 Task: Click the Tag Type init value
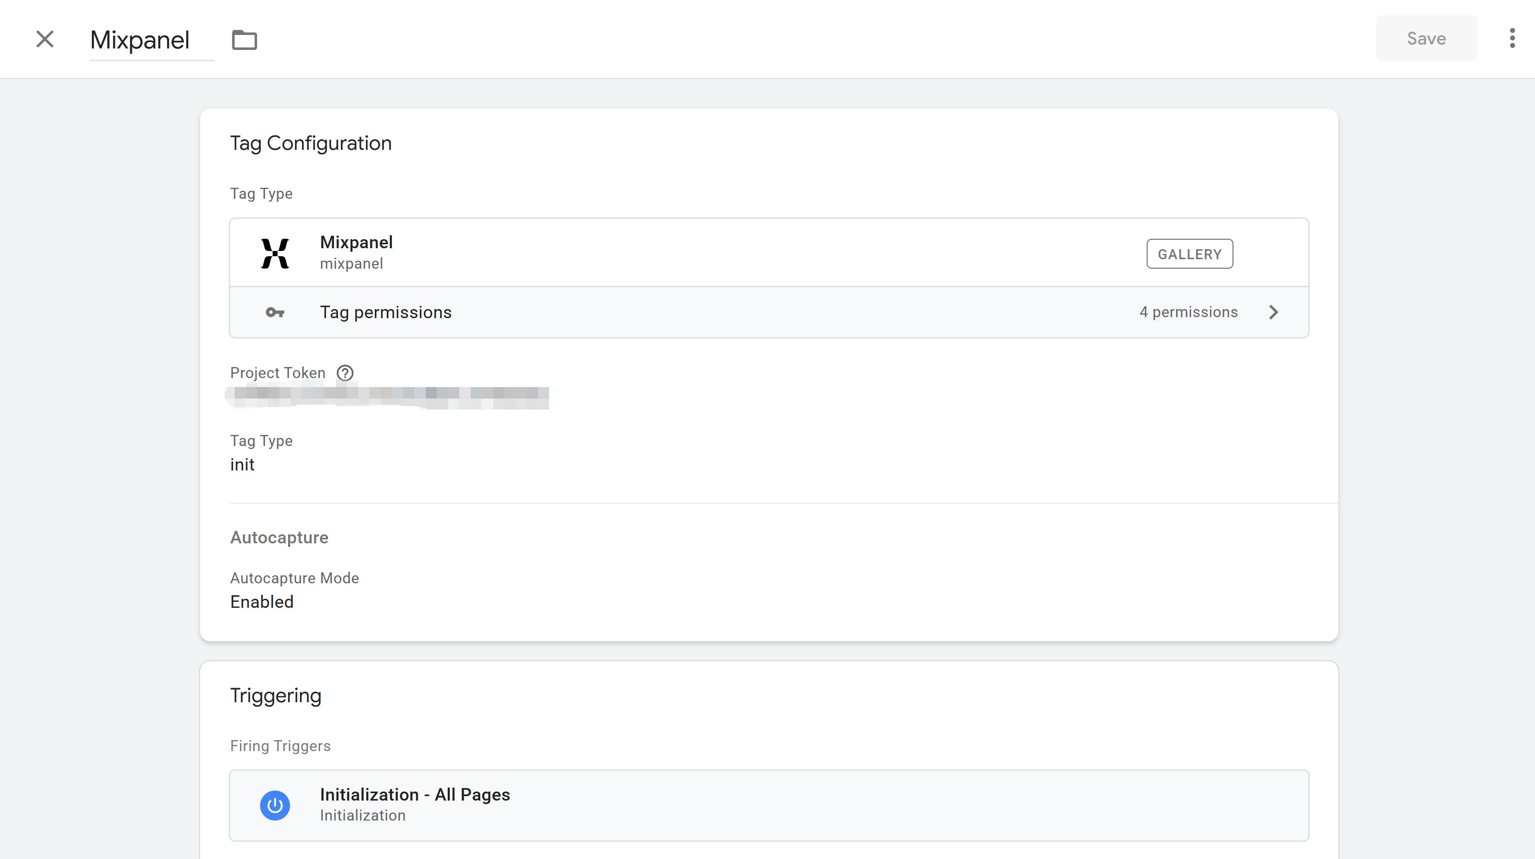(x=243, y=465)
